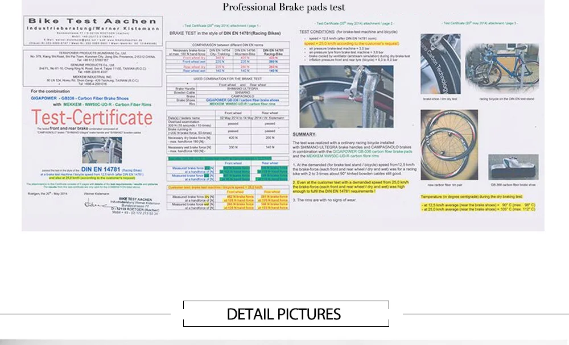The width and height of the screenshot is (569, 345).
Task: Open the "brake shoe / rim dry test" photo
Action: point(440,64)
